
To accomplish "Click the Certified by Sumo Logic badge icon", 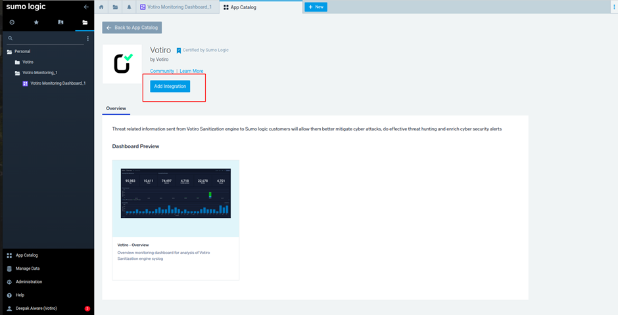I will pyautogui.click(x=179, y=51).
